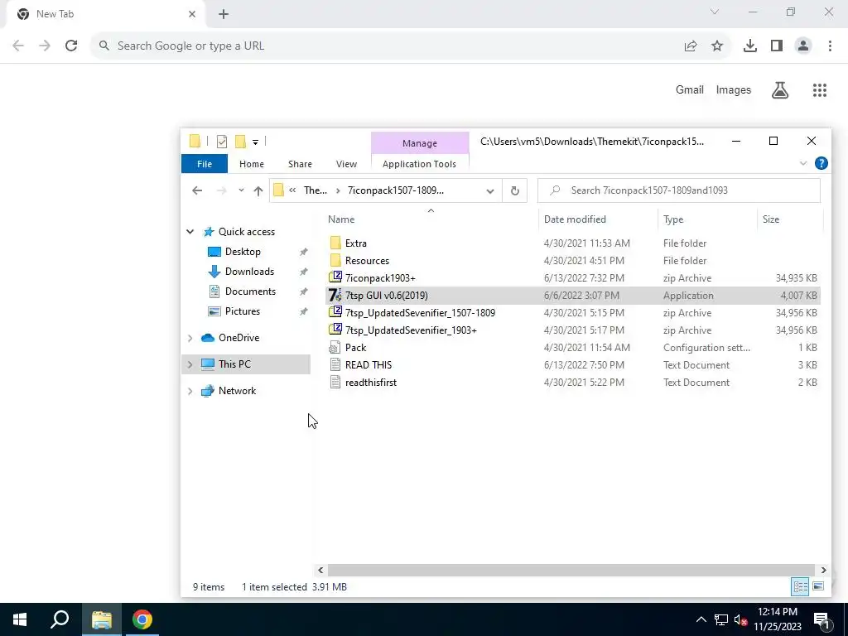Switch to details view layout
The image size is (848, 636).
(x=800, y=586)
